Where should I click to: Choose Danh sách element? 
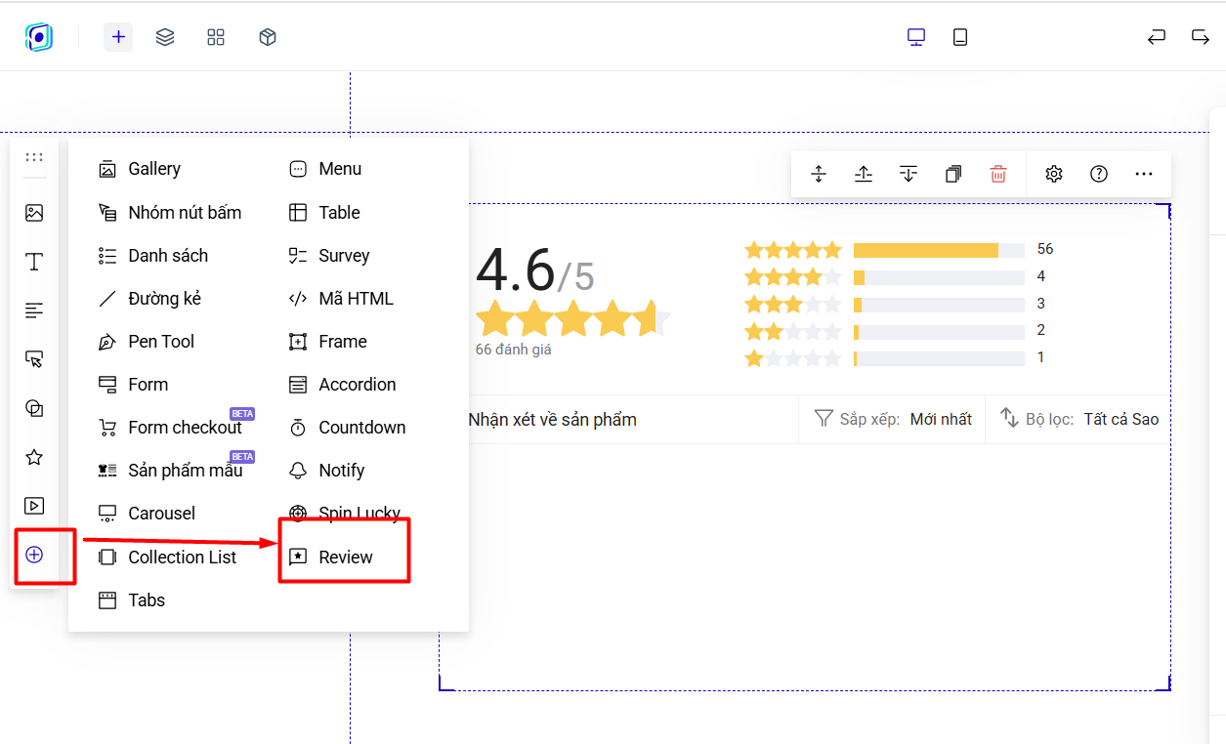[x=153, y=256]
